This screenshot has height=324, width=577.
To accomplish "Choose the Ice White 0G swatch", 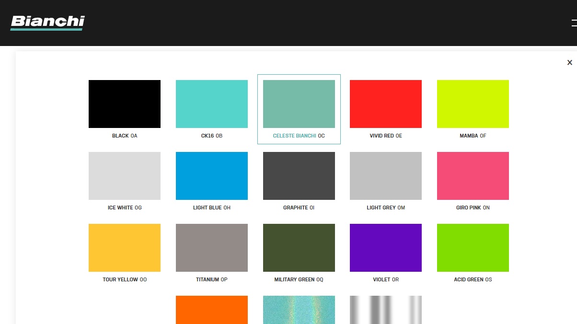I will tap(125, 176).
